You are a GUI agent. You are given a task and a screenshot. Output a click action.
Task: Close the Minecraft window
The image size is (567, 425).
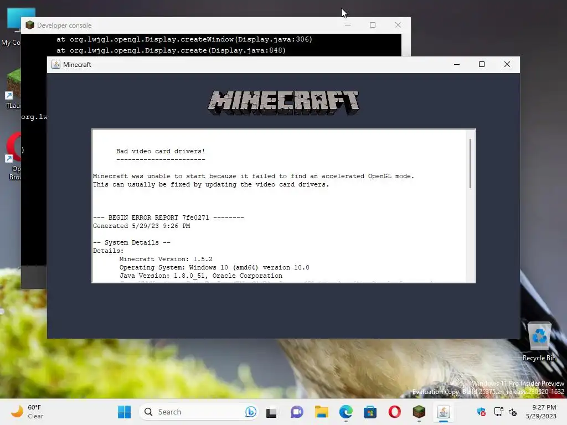tap(507, 64)
